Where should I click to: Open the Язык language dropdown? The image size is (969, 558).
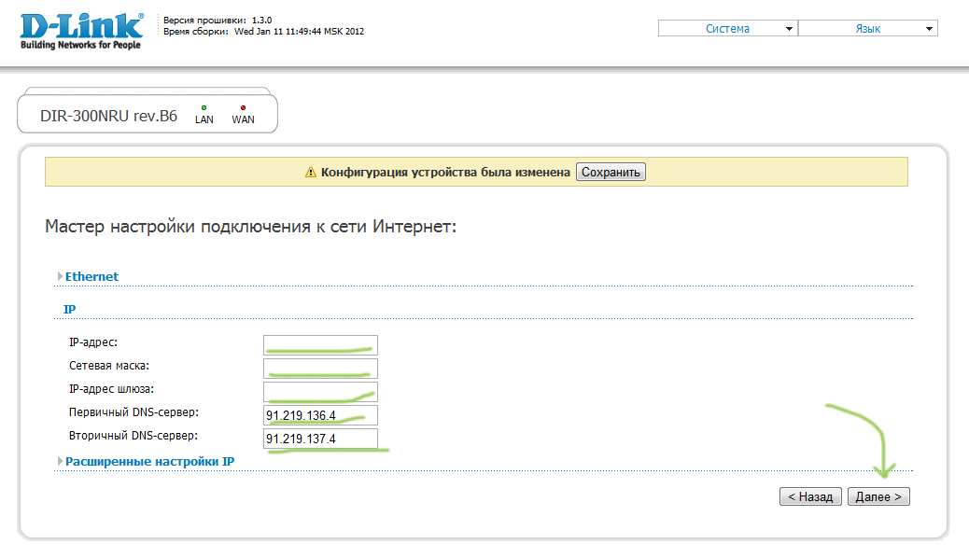click(867, 29)
